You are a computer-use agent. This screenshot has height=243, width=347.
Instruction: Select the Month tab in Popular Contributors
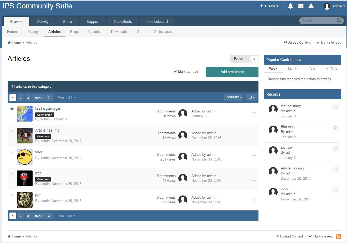coord(292,69)
